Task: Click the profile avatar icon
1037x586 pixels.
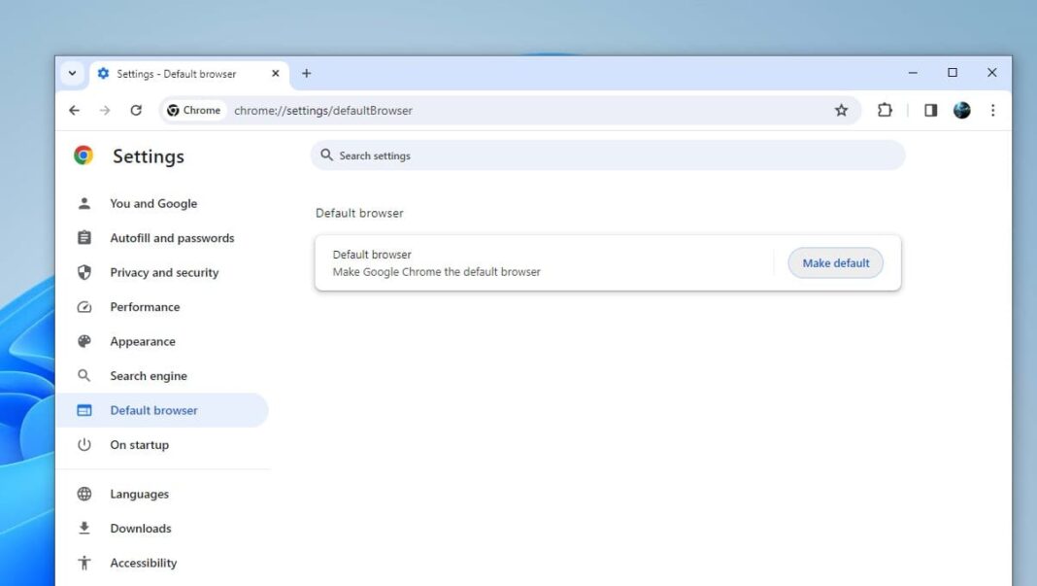Action: pyautogui.click(x=961, y=110)
